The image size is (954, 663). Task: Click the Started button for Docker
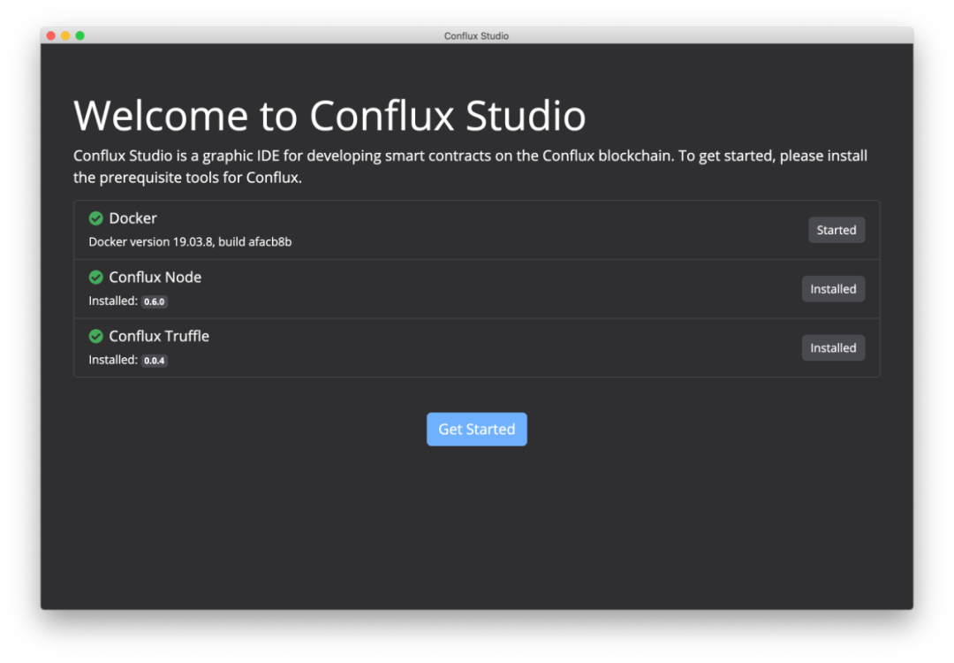(x=836, y=229)
